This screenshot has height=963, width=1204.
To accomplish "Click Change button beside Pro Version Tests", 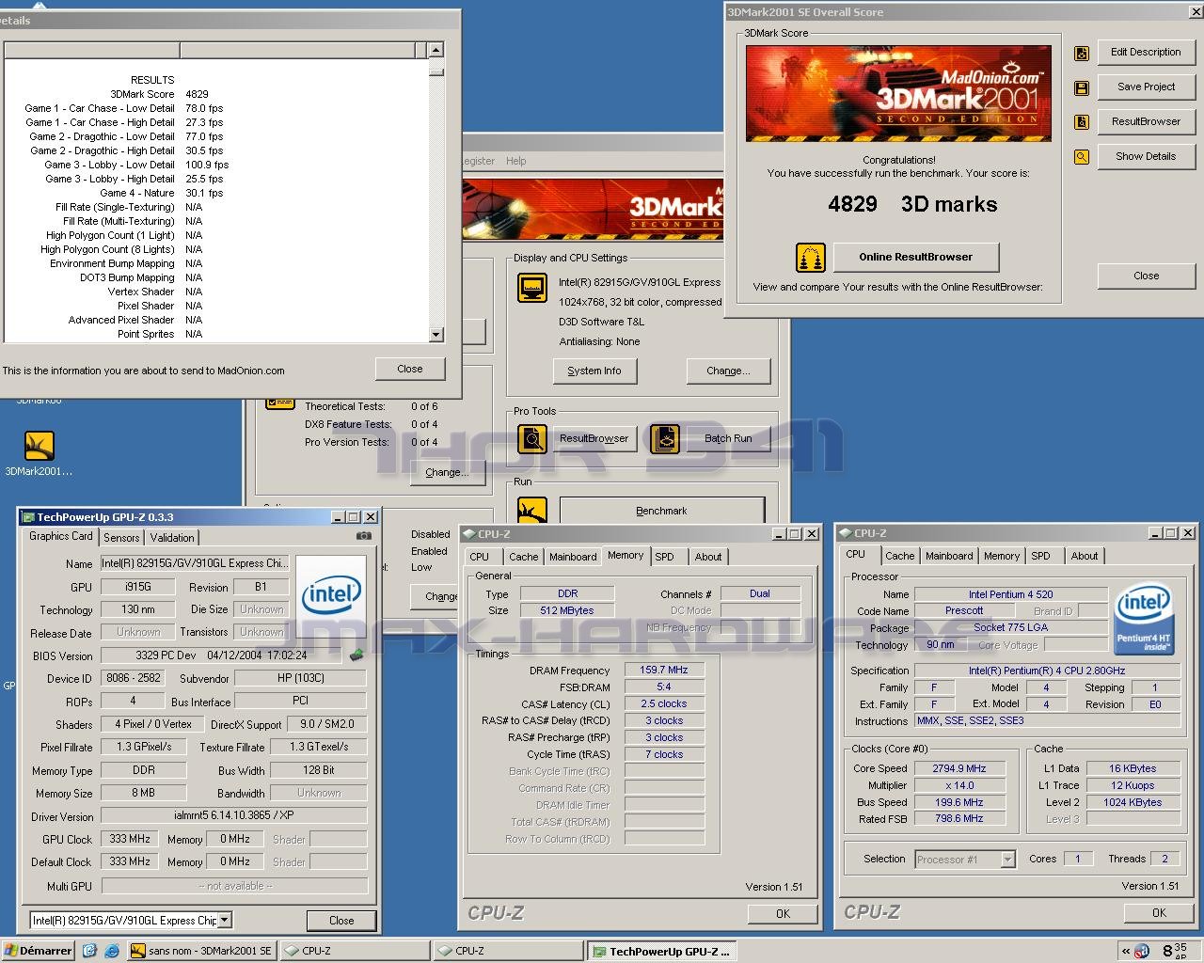I will pyautogui.click(x=447, y=472).
